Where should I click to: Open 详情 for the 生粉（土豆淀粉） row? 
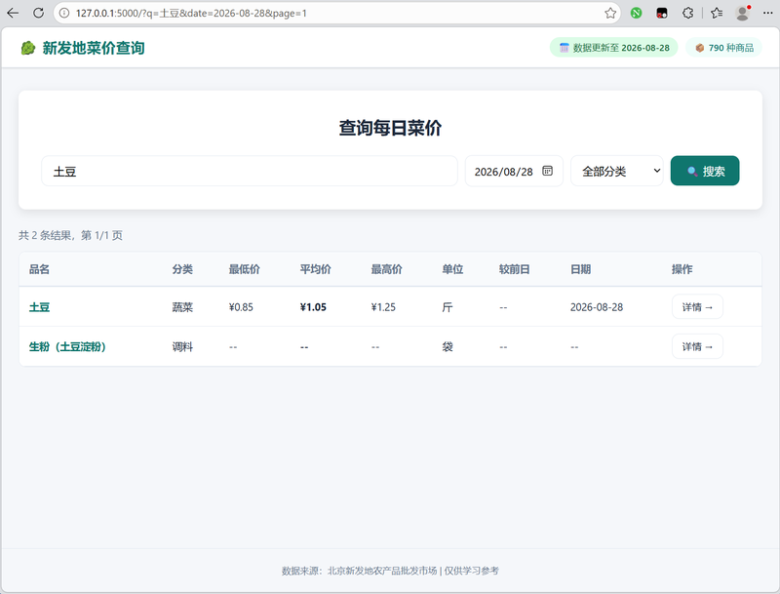(x=697, y=347)
